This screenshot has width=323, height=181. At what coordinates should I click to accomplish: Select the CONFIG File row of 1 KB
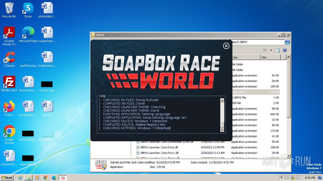click(x=255, y=98)
